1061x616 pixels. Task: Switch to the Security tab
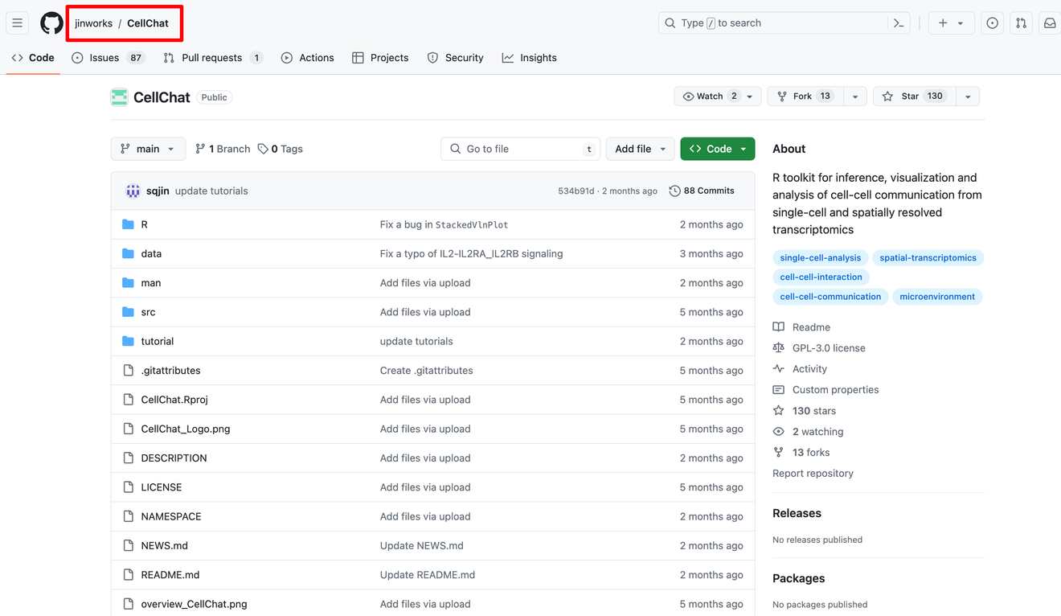456,58
